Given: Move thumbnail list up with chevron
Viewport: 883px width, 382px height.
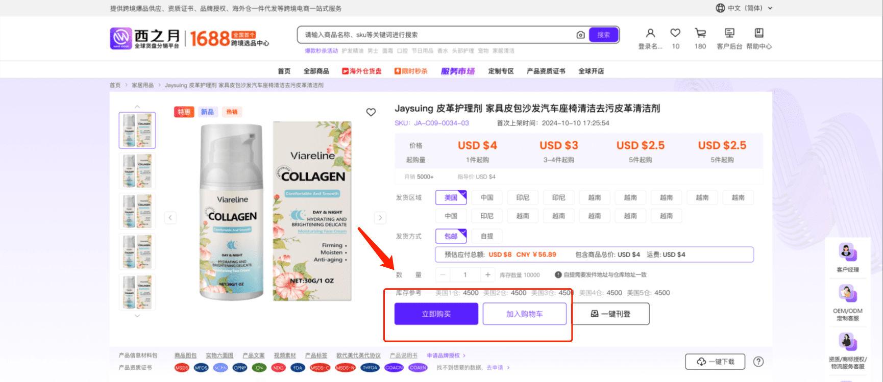Looking at the screenshot, I should click(137, 107).
